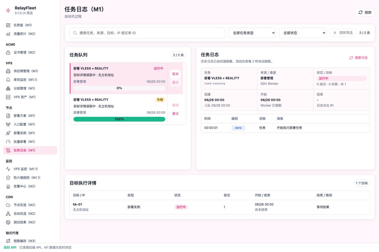Select 告警中心（M2）in the sidebar
Image resolution: width=379 pixels, height=252 pixels.
coord(30,186)
